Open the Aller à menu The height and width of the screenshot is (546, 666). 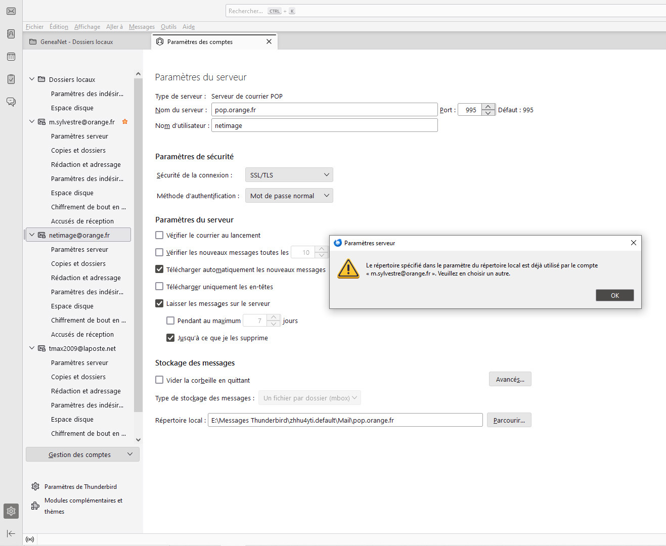click(x=114, y=27)
